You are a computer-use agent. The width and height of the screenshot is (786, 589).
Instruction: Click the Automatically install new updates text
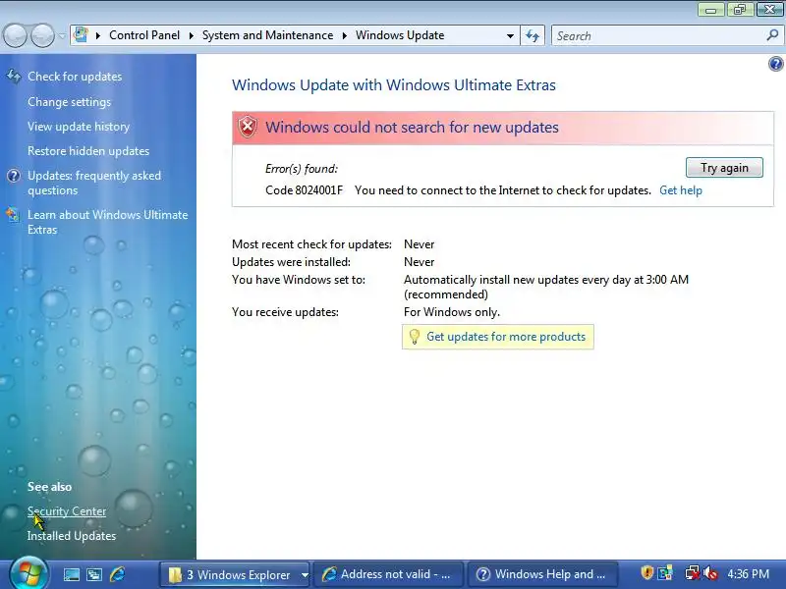(x=546, y=287)
